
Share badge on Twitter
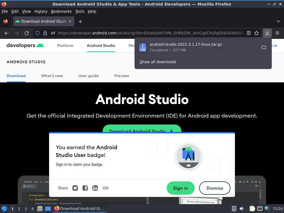tap(75, 188)
